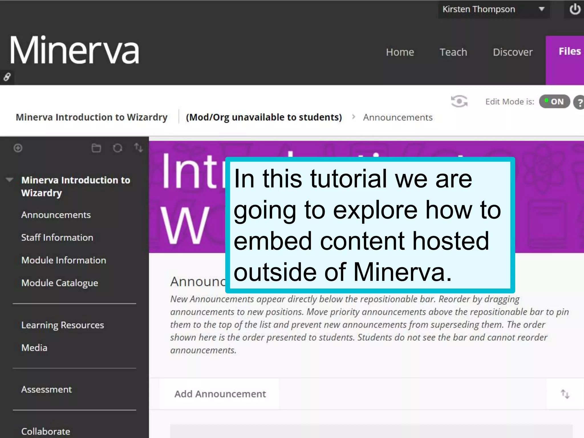Reorder course menu items with arrows icon

(x=139, y=148)
